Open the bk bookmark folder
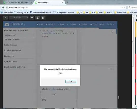Viewport: 137px width, 109px height. click(86, 12)
